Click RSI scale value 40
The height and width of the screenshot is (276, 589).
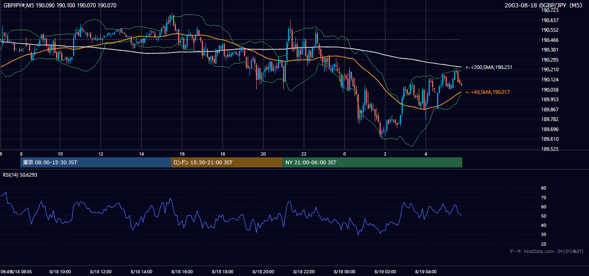point(543,225)
